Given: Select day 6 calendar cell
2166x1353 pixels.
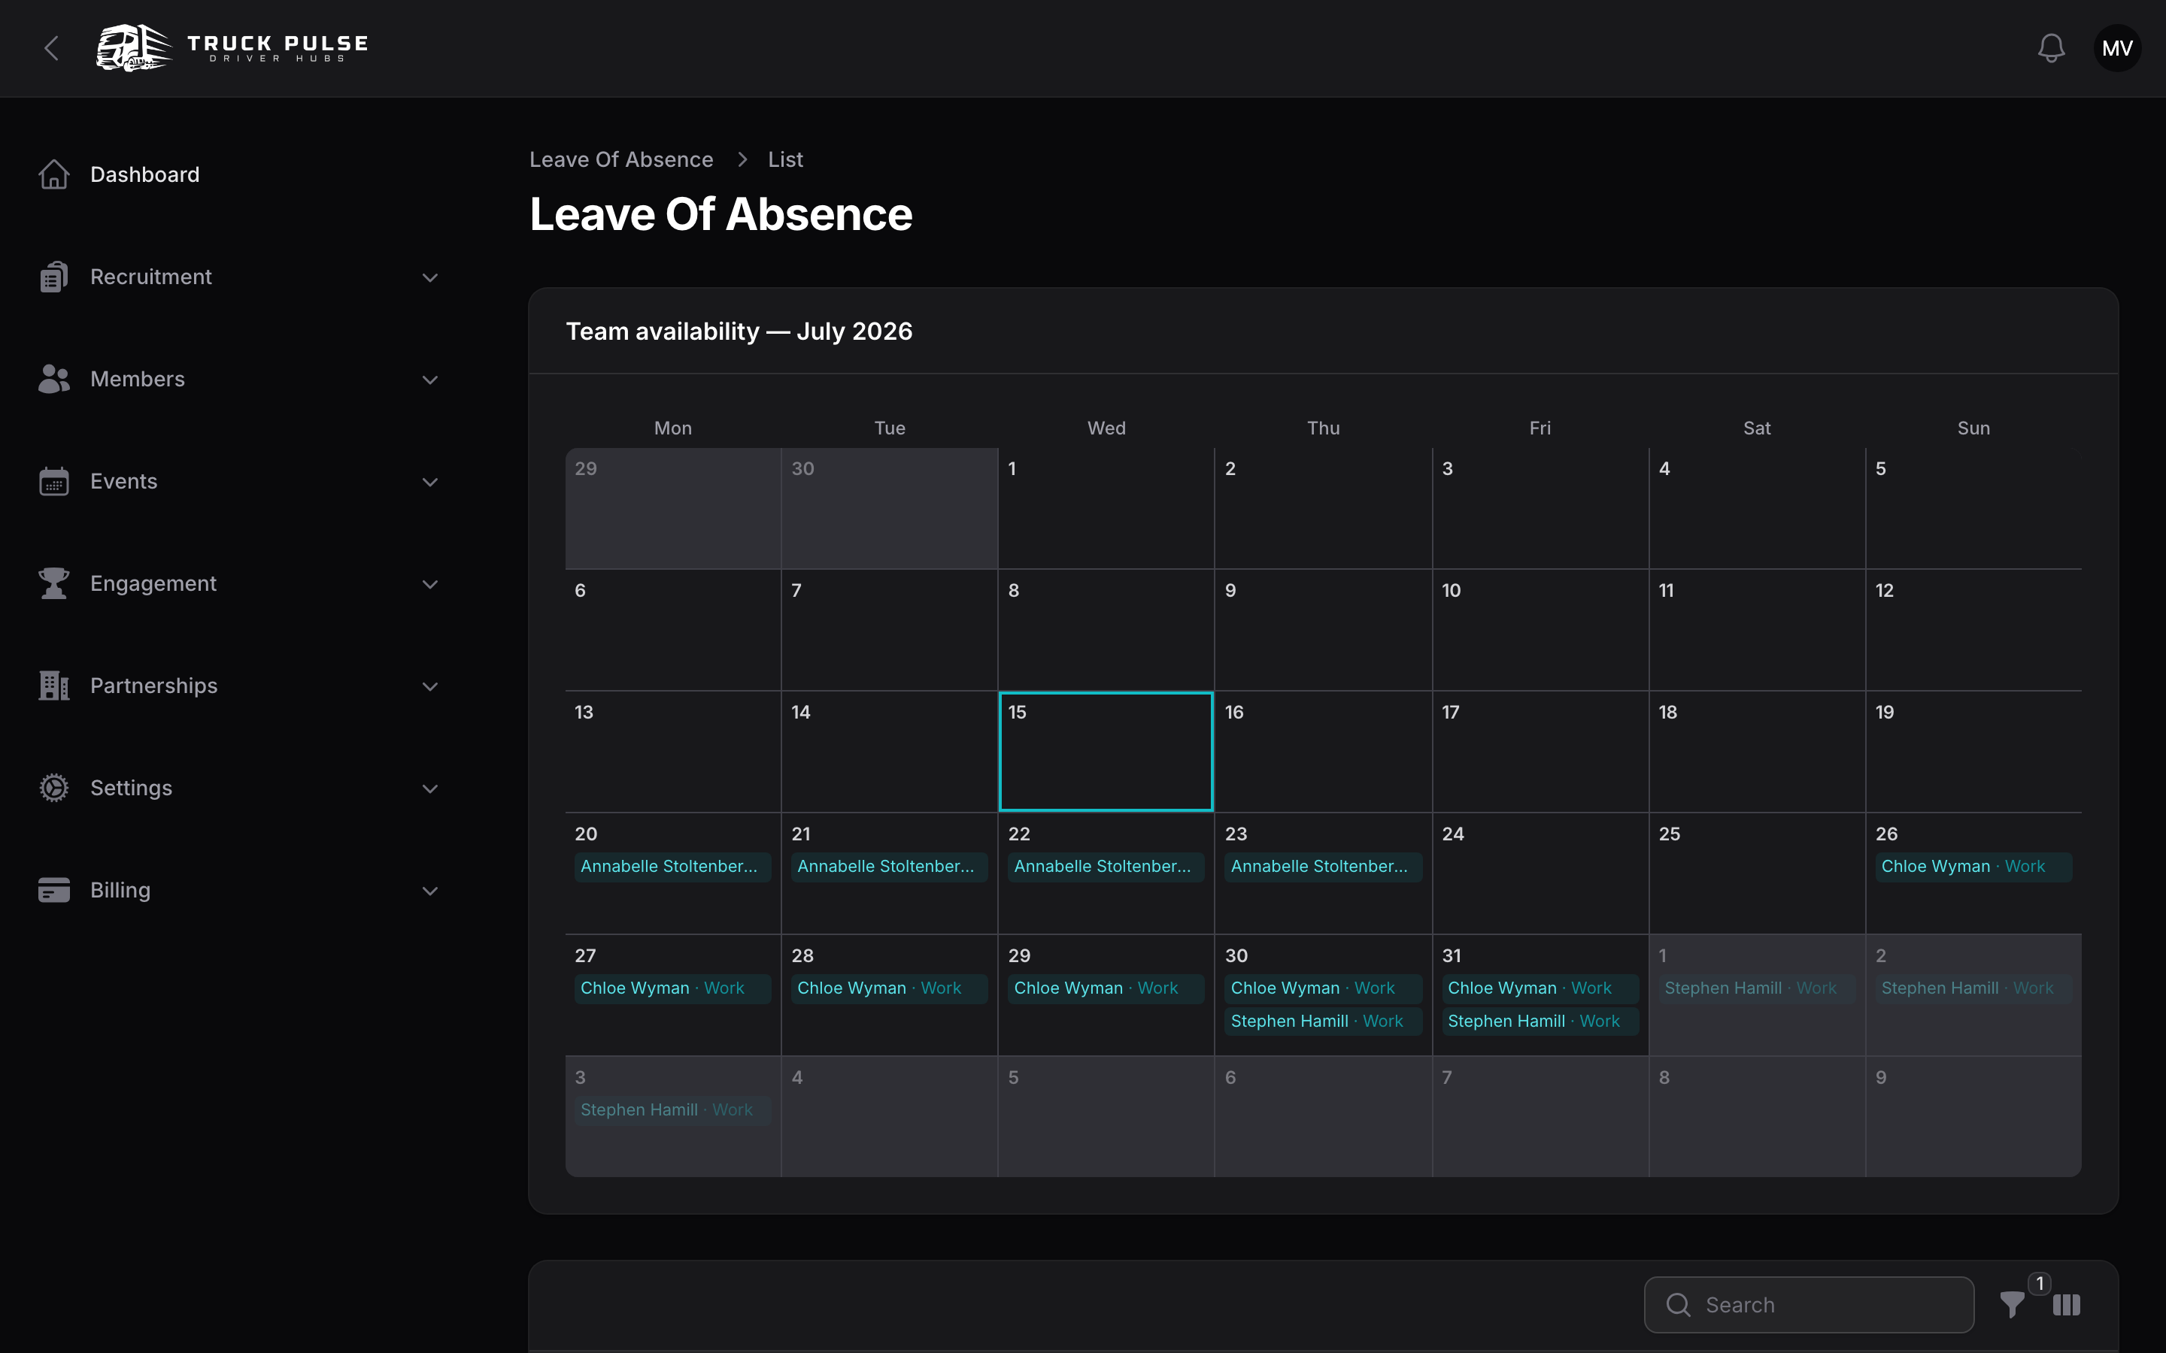Looking at the screenshot, I should pyautogui.click(x=672, y=630).
